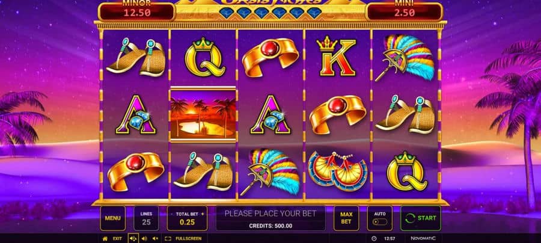Click the clock icon beside the time
This screenshot has width=541, height=243.
374,239
